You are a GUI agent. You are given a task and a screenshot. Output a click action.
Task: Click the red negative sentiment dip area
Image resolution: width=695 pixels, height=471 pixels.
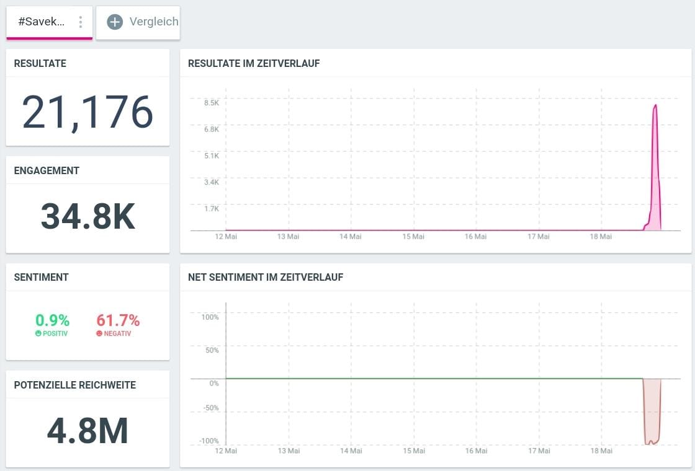652,412
